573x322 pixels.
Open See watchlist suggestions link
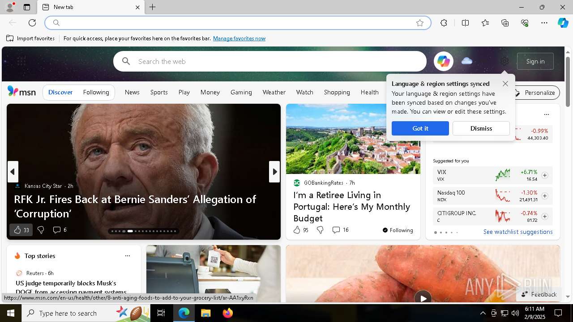click(518, 232)
